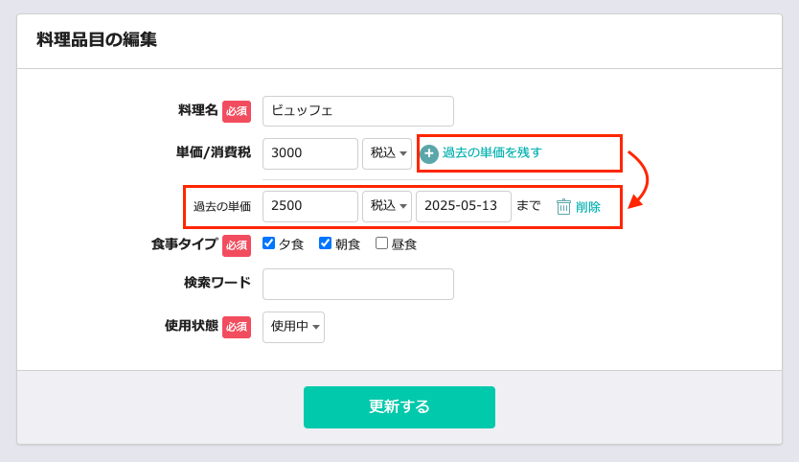Click the 料理品目の編集 heading

pos(97,39)
